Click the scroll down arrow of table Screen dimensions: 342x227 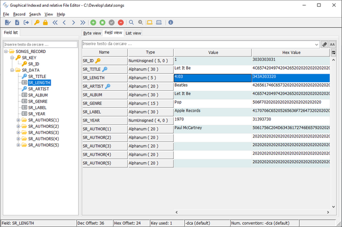(333, 206)
